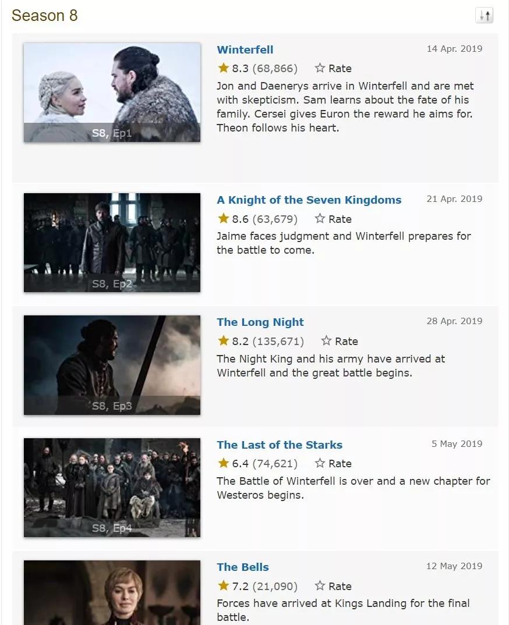Click the Rate star for The Long Night
The width and height of the screenshot is (509, 625).
(x=326, y=341)
